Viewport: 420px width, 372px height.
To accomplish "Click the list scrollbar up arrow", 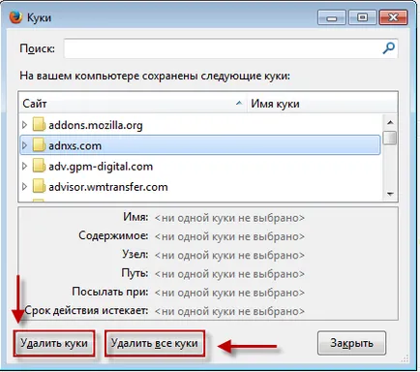I will click(390, 122).
